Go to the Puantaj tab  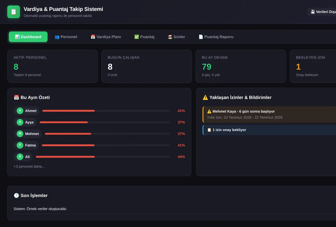click(144, 37)
